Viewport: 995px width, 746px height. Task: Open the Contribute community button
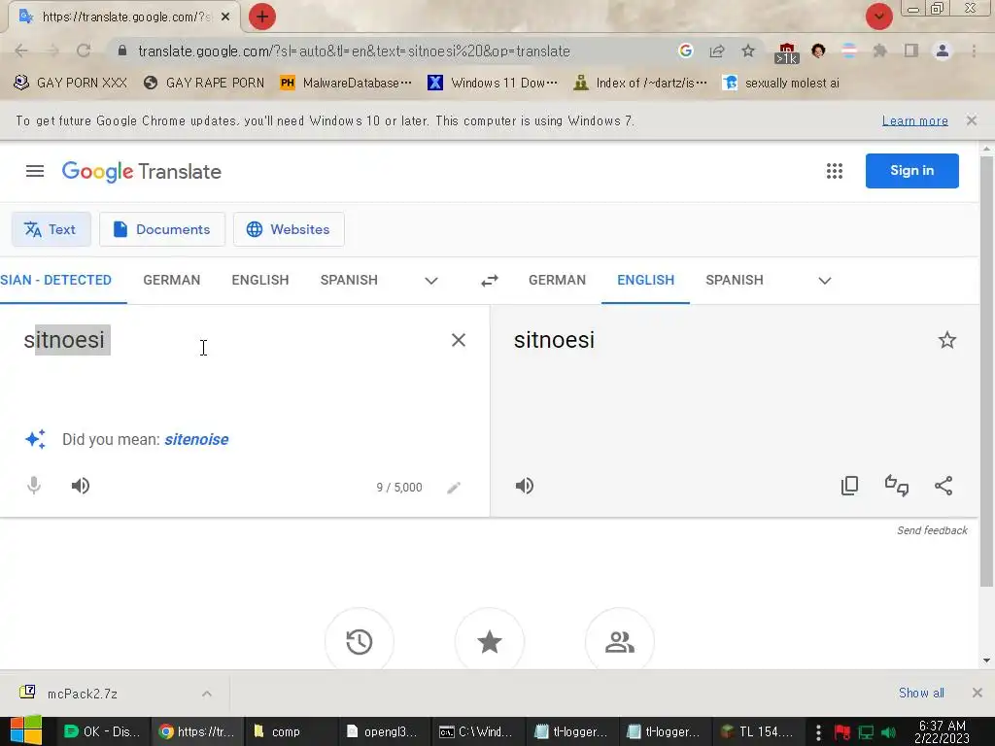(x=619, y=641)
